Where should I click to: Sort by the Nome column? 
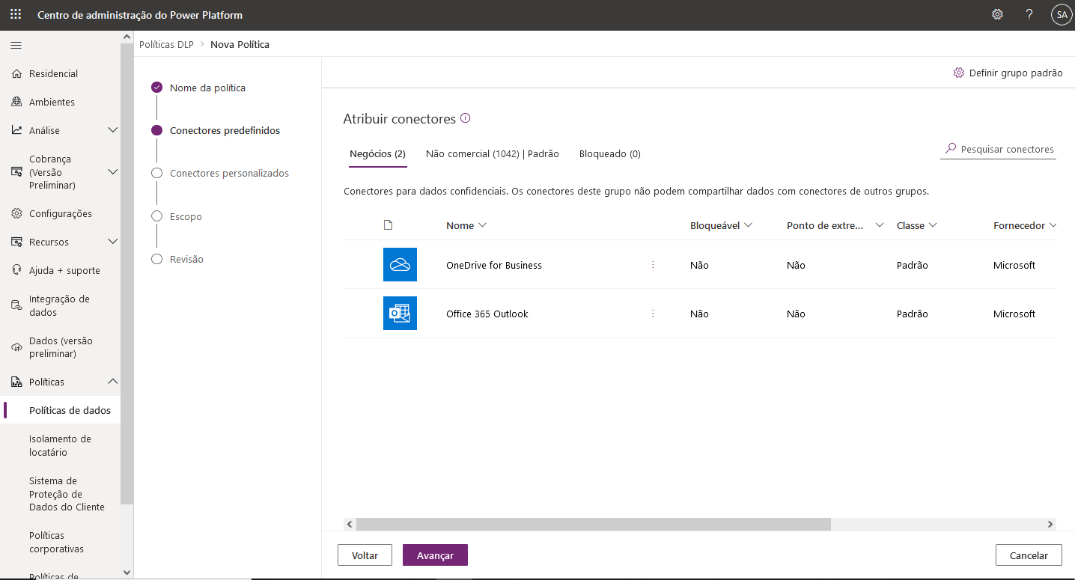pyautogui.click(x=466, y=225)
